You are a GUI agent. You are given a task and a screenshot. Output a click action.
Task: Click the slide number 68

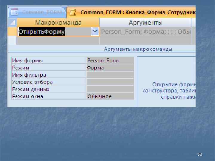pos(200,154)
